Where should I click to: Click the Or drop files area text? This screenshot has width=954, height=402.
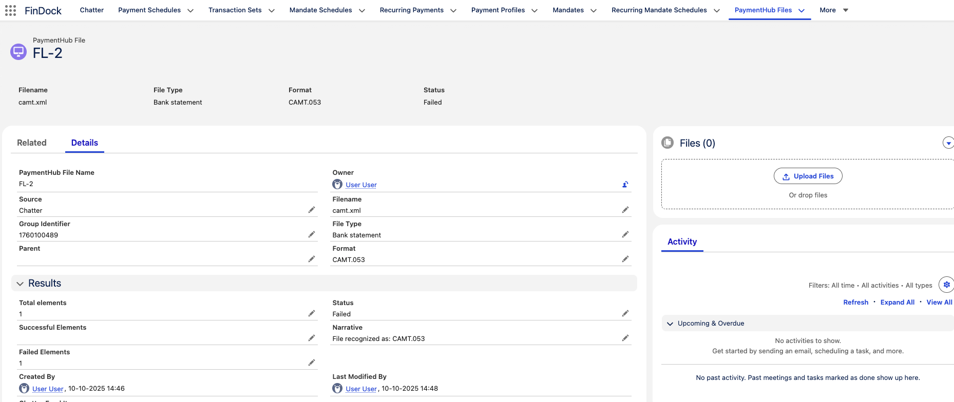tap(808, 195)
